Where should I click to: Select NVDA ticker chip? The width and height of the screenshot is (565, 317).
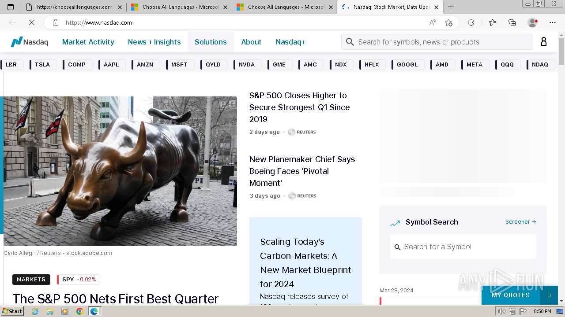pos(247,64)
